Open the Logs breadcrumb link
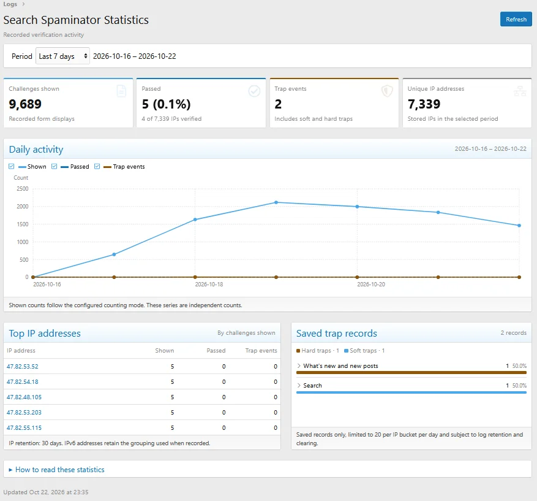The width and height of the screenshot is (537, 501). point(10,4)
